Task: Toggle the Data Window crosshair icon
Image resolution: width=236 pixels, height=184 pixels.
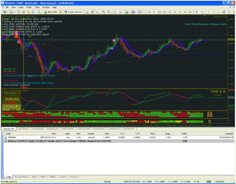Action: (x=24, y=12)
